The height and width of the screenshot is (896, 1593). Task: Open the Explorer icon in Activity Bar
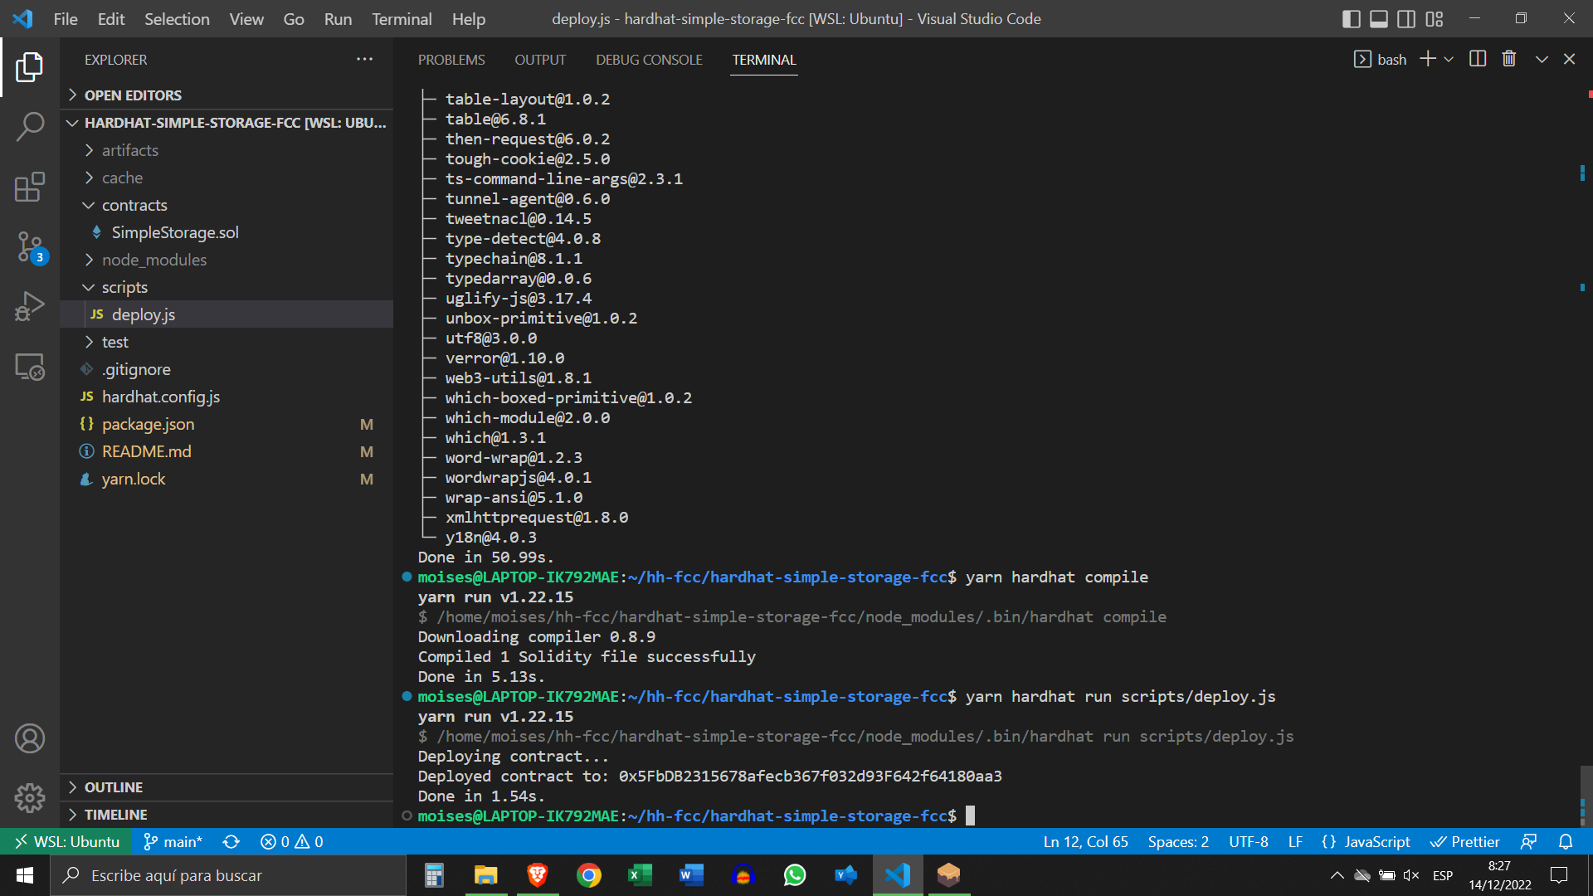30,67
